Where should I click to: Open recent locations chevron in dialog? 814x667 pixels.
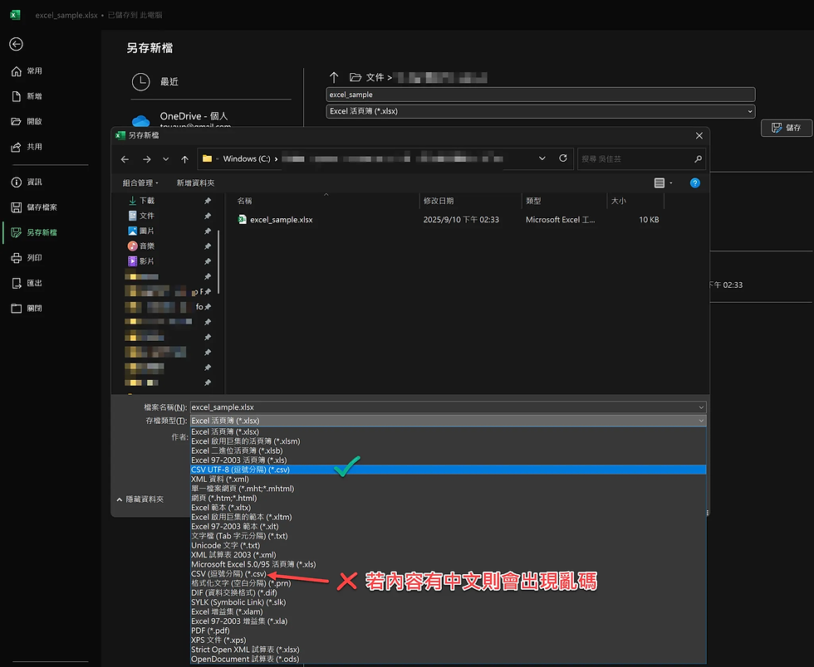[x=165, y=159]
